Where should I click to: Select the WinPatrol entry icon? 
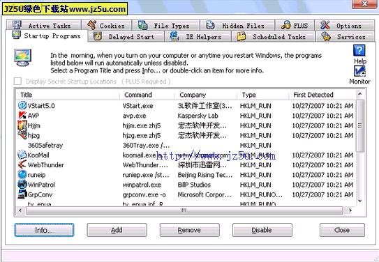pos(22,185)
